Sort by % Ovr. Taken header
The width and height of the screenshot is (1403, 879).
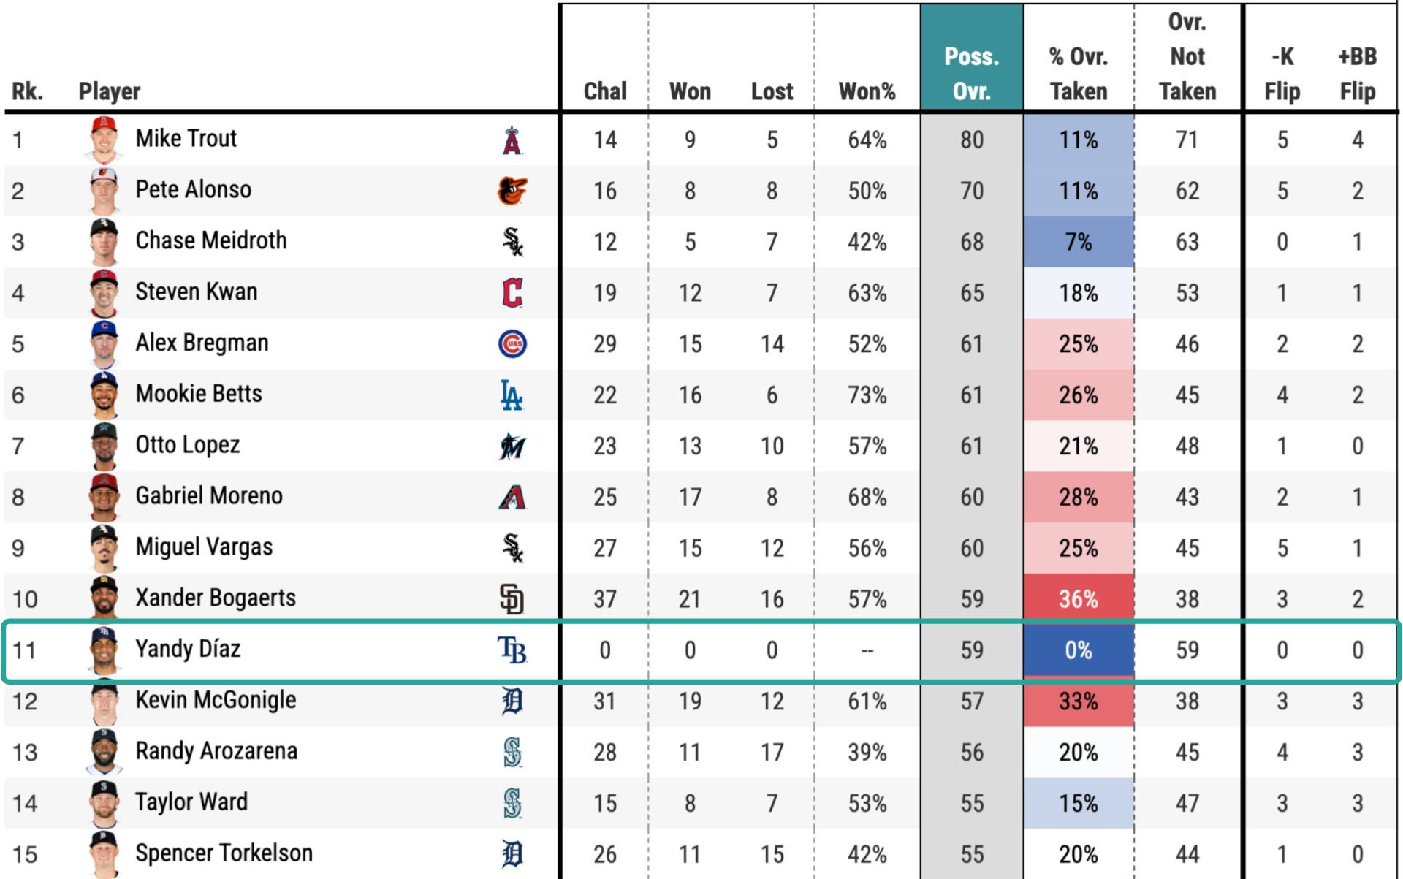(1079, 74)
